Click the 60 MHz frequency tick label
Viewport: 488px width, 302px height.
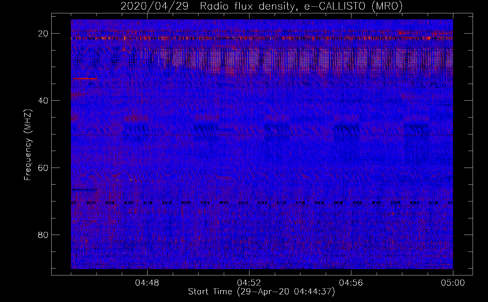[43, 168]
